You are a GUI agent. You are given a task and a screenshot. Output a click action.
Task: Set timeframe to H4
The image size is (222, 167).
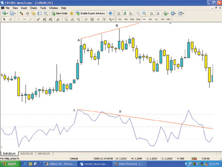click(x=150, y=19)
